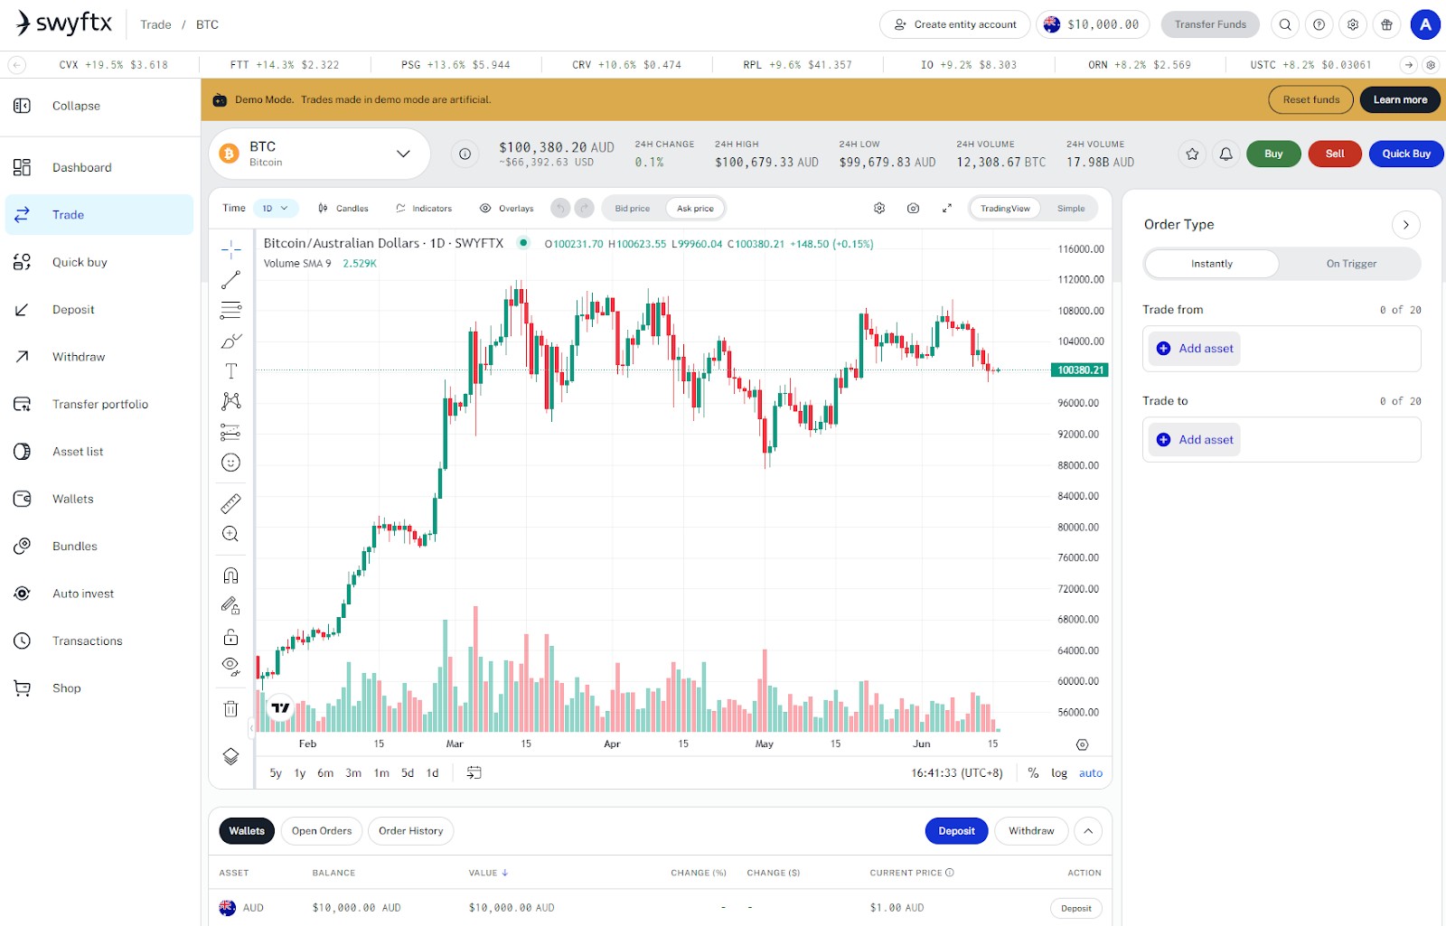Viewport: 1446px width, 926px height.
Task: Open the BTC asset selector dropdown
Action: [320, 154]
